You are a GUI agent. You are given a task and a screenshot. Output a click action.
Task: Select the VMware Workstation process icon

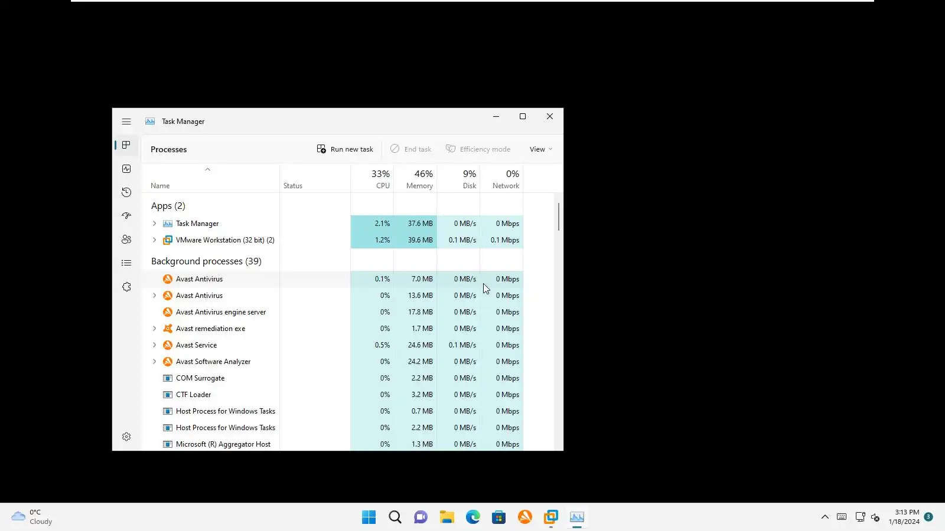pos(168,240)
